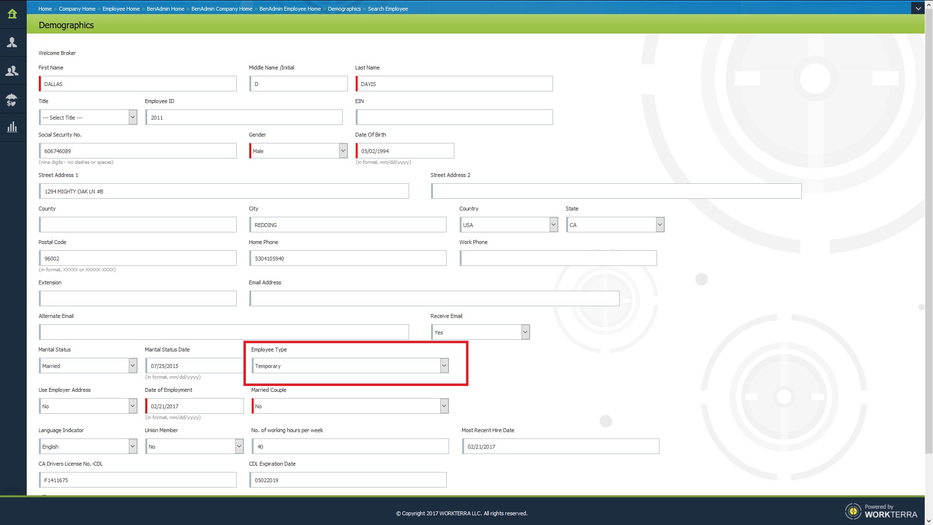Image resolution: width=933 pixels, height=525 pixels.
Task: Open the Language Indicator dropdown
Action: pos(88,446)
